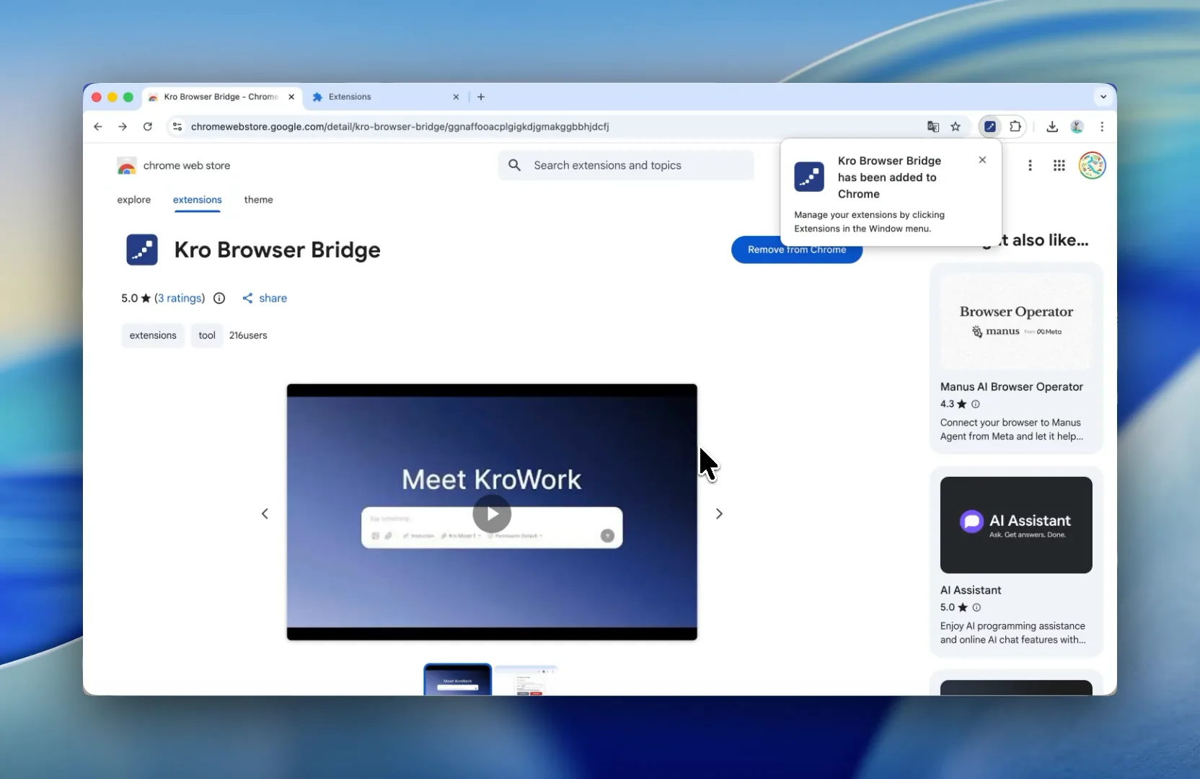Screen dimensions: 1200x779
Task: Open the AI Assistant card image
Action: pos(1016,525)
